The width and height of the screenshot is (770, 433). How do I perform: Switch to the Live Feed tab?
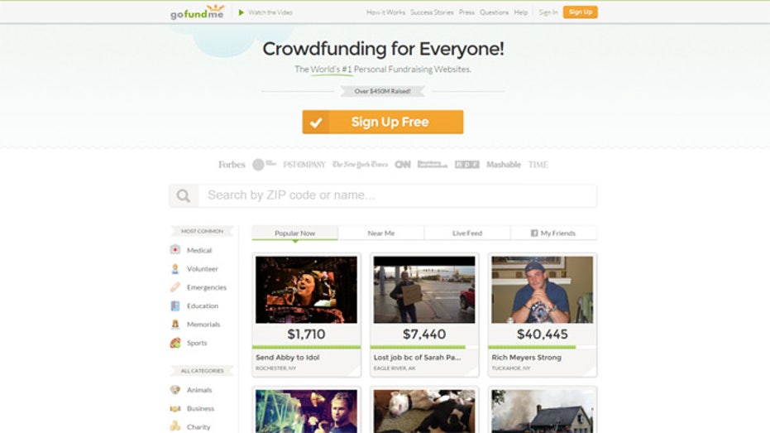[x=467, y=233]
